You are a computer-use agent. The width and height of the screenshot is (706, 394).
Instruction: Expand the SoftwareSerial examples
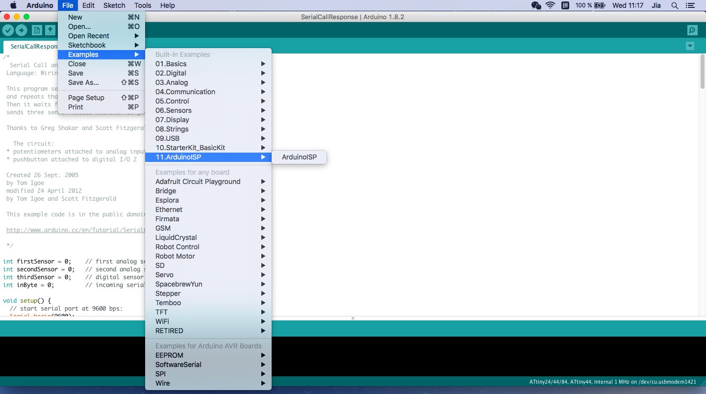pyautogui.click(x=208, y=365)
